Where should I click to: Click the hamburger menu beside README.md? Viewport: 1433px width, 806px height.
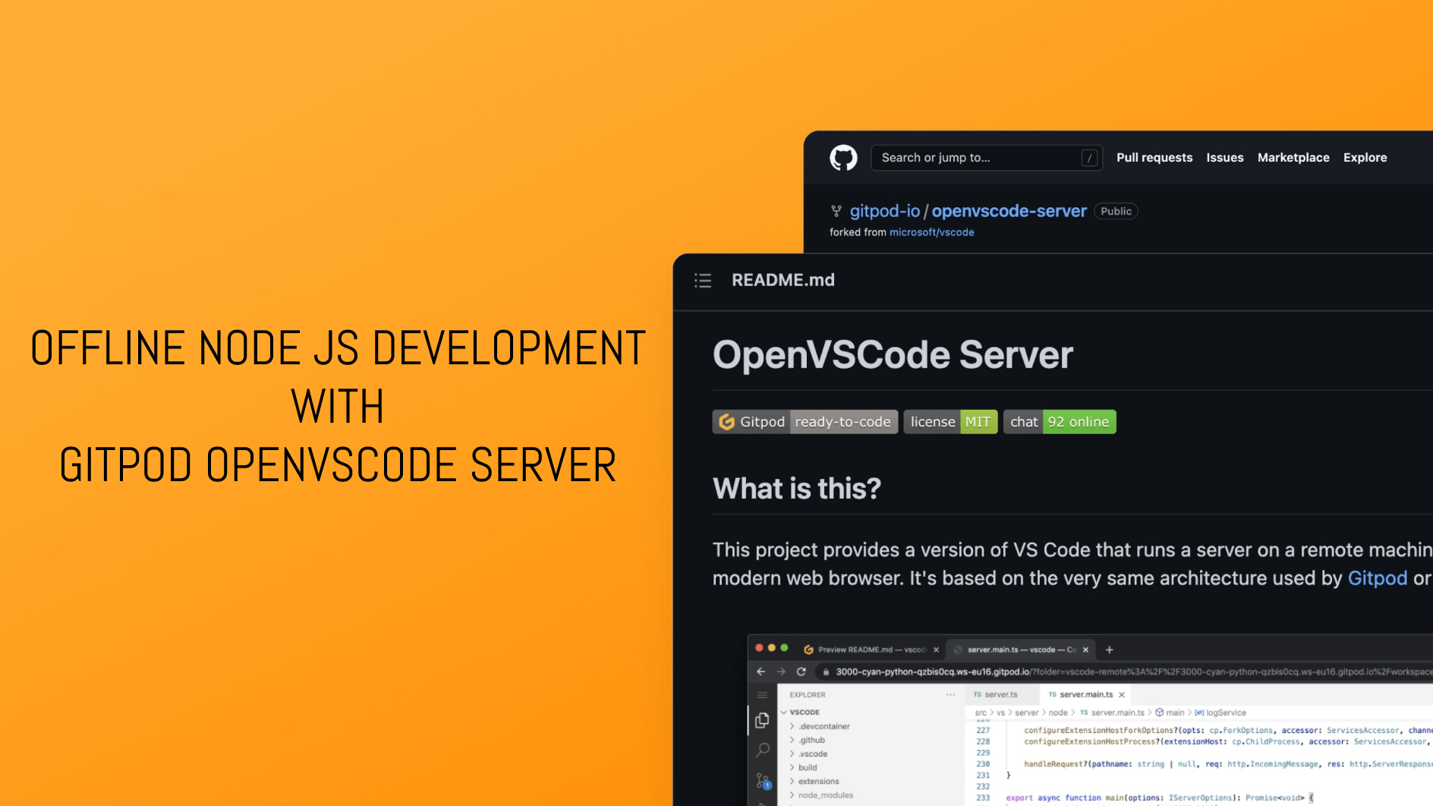pos(703,280)
